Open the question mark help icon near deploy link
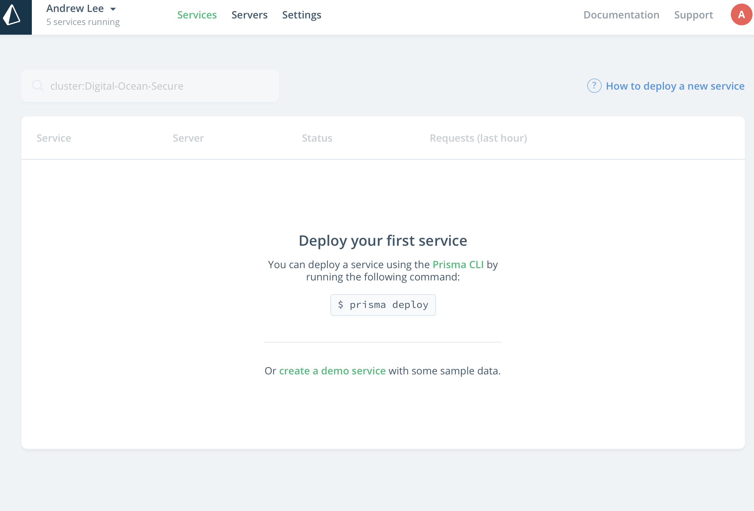 point(594,86)
